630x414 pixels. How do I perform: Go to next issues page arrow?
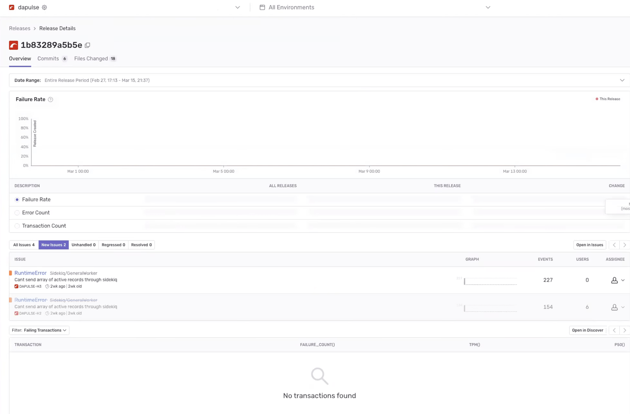click(x=624, y=245)
